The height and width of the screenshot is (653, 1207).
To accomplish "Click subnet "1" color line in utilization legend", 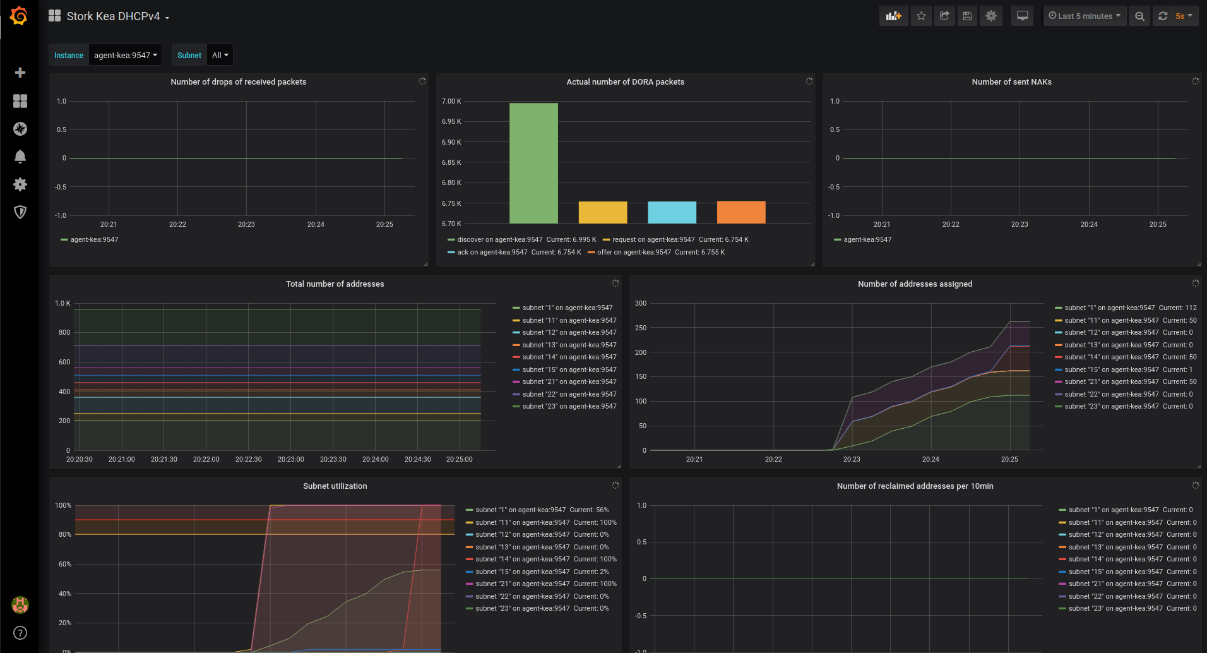I will coord(470,510).
